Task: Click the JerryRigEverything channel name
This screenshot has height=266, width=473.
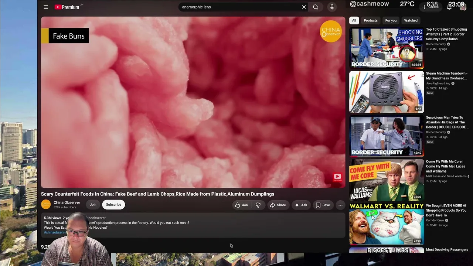Action: click(438, 83)
